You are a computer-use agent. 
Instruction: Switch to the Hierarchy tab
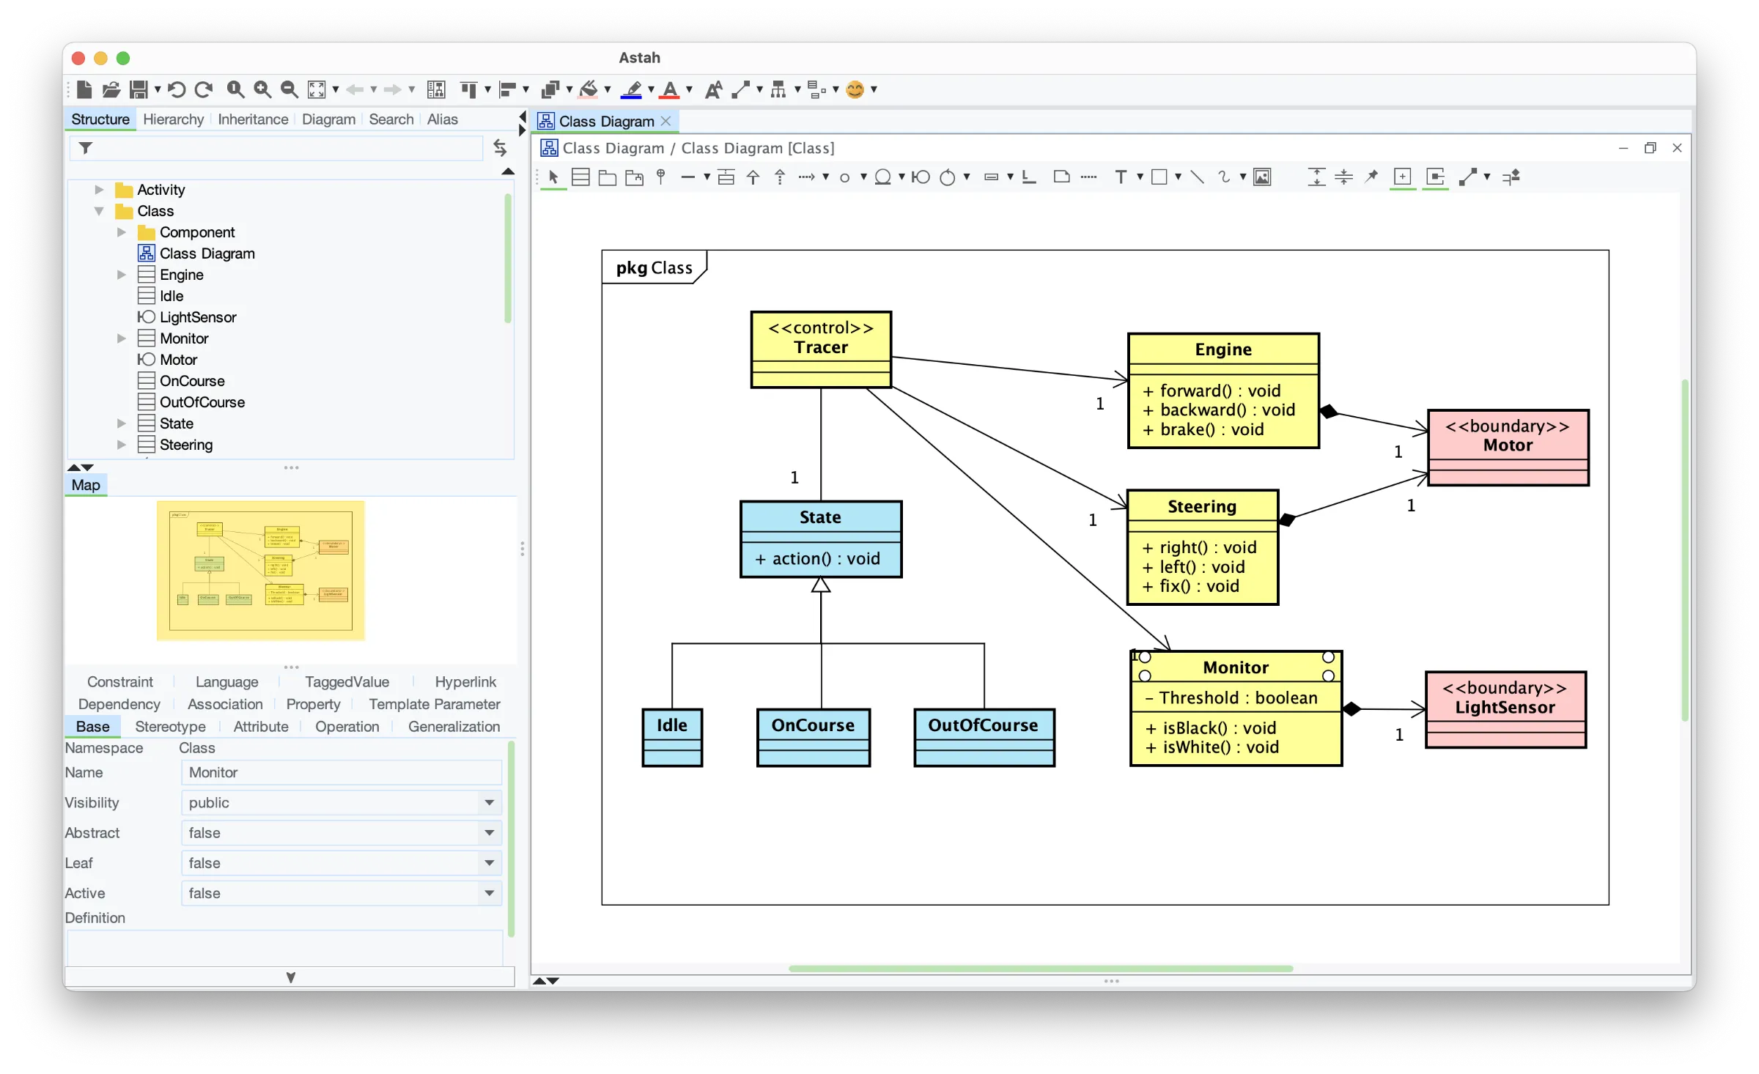pyautogui.click(x=173, y=119)
